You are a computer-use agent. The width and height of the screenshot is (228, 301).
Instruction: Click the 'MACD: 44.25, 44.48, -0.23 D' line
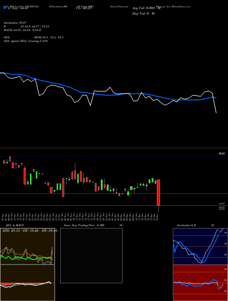pyautogui.click(x=22, y=30)
